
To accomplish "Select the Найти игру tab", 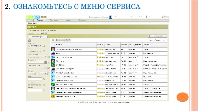I will click(x=37, y=37).
